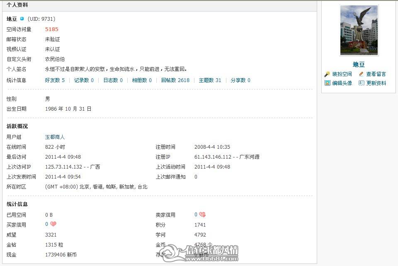Screen dimensions: 398x266
Task: Click the 现金 value 1739406 新币
Action: click(x=61, y=254)
